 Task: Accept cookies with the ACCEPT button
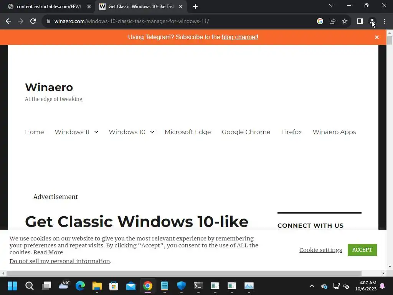click(x=362, y=250)
